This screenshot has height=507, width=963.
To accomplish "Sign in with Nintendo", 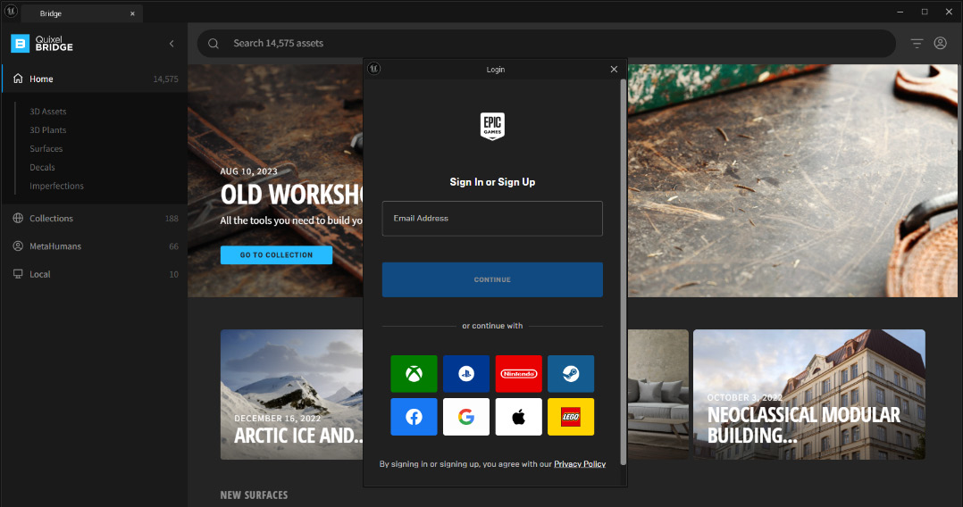I will pyautogui.click(x=518, y=373).
